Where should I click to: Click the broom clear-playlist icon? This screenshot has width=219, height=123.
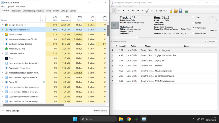coord(171,11)
